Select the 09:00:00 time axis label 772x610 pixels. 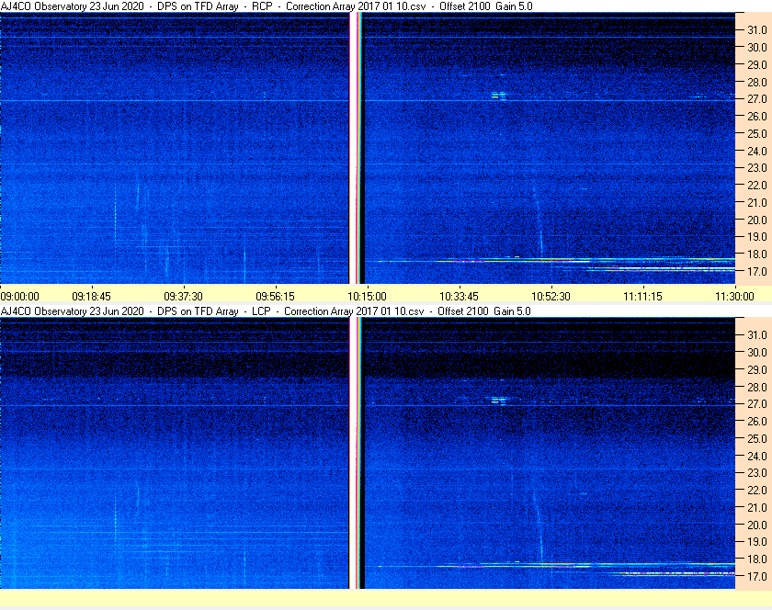19,297
